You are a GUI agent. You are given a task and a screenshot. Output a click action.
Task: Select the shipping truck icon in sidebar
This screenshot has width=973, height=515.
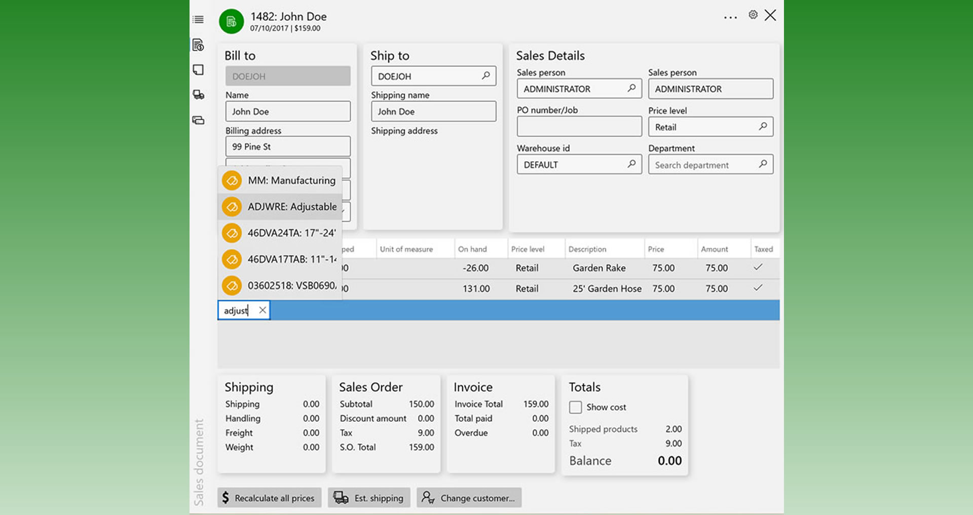[x=198, y=95]
